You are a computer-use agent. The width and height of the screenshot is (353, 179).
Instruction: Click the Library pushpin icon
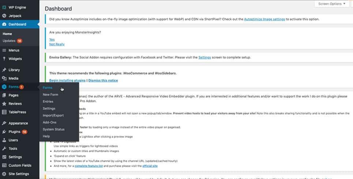[x=4, y=70]
